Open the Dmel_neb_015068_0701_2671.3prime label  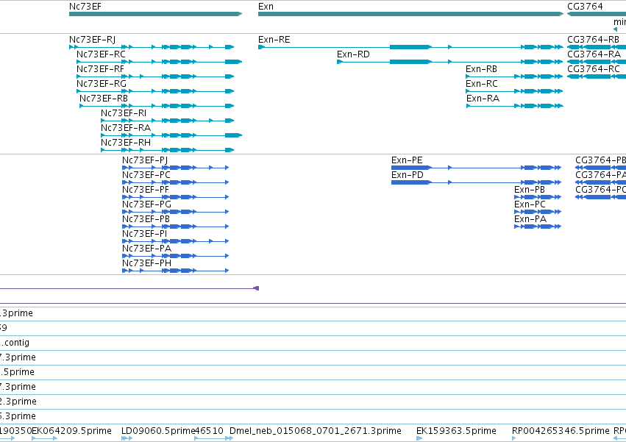click(x=316, y=431)
